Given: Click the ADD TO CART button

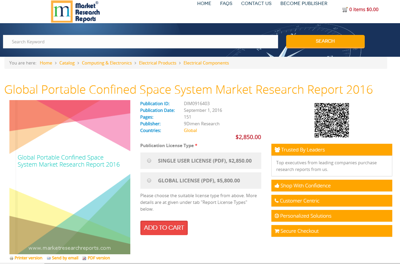Looking at the screenshot, I should pos(164,228).
